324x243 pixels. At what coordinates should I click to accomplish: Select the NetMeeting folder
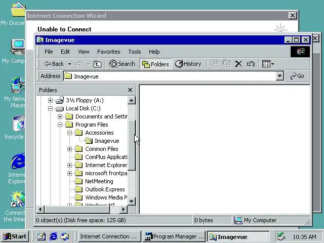tap(99, 181)
